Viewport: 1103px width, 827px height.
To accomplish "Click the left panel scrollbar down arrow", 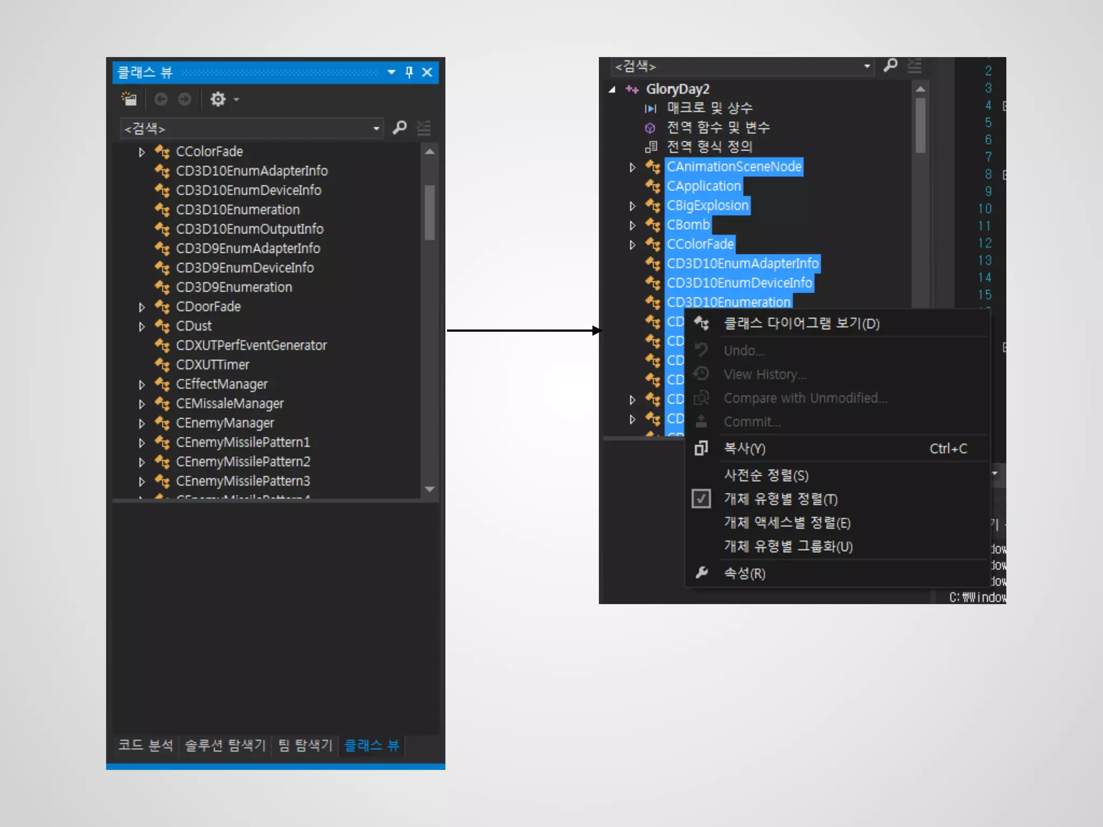I will (x=429, y=489).
